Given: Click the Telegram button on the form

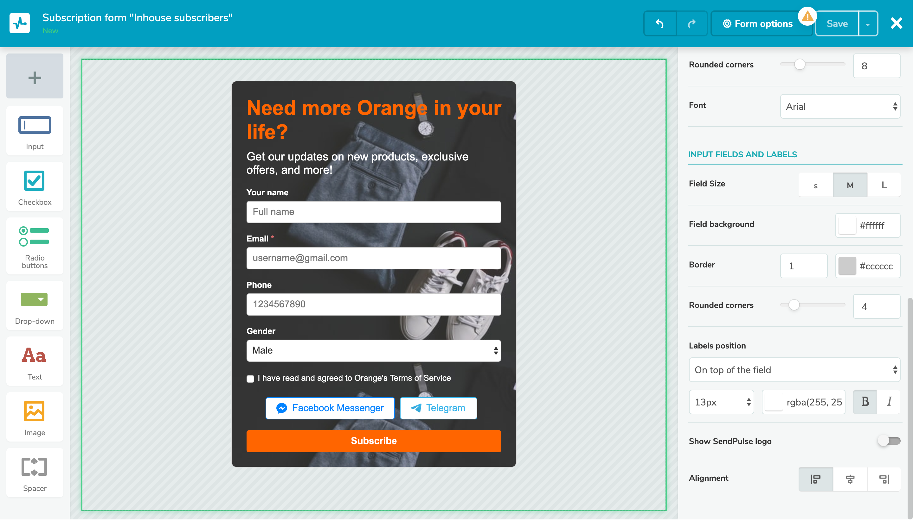Looking at the screenshot, I should (x=438, y=408).
